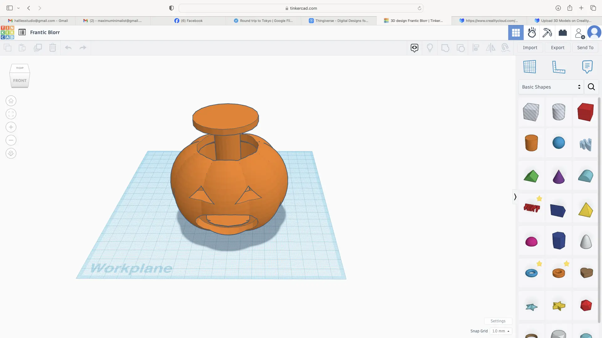Image resolution: width=602 pixels, height=338 pixels.
Task: Toggle visibility with the show/hide lightbulb
Action: (430, 48)
